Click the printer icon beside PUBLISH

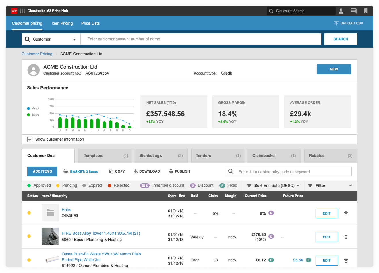point(171,171)
